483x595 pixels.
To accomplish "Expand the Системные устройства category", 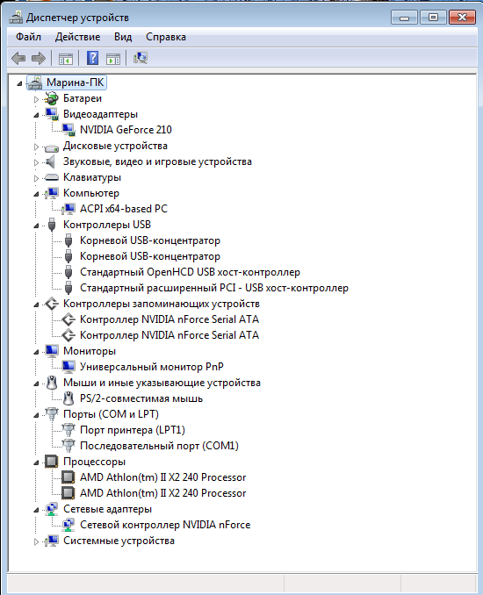I will pos(36,541).
